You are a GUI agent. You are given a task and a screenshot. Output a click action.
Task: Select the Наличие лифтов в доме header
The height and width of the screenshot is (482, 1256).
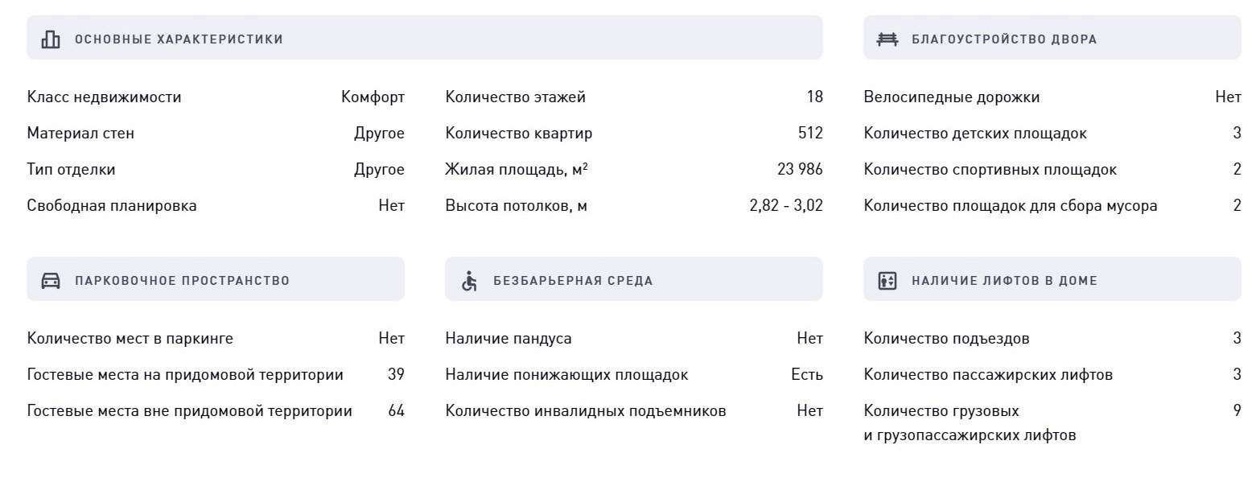pos(1052,279)
